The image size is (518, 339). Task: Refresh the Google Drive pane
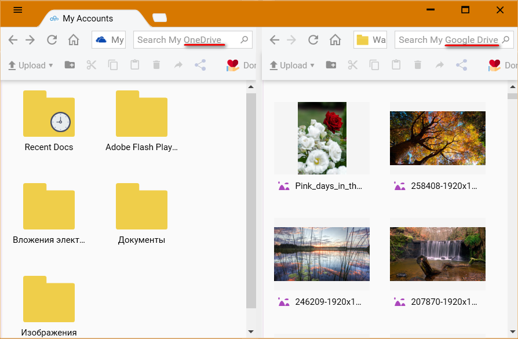[313, 40]
